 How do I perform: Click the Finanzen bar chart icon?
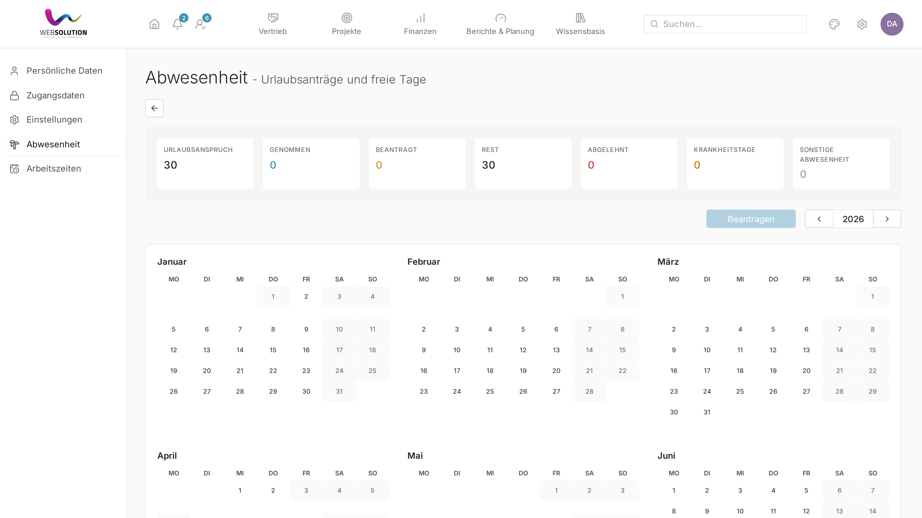coord(420,18)
